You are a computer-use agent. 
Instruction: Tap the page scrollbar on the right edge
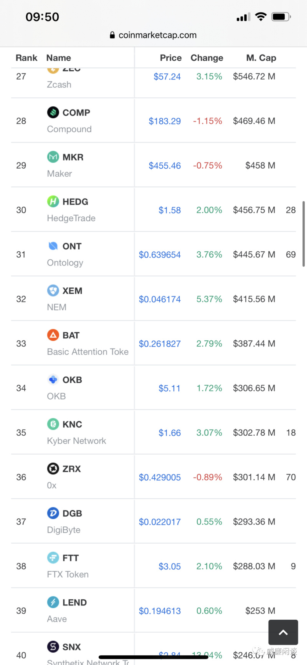coord(304,234)
